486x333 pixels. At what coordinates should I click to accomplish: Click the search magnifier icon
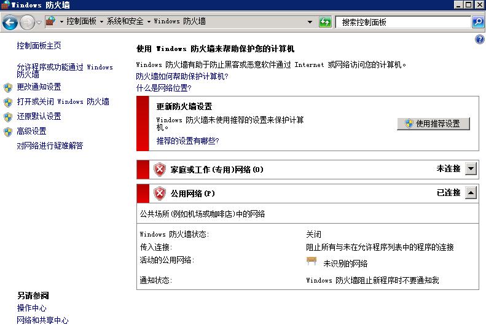tap(478, 22)
